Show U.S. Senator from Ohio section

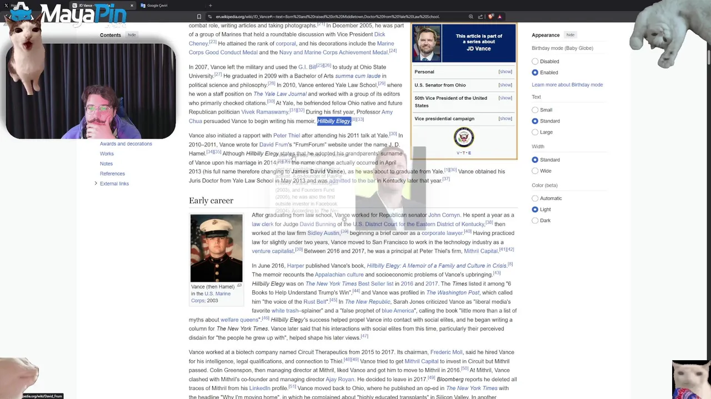[x=505, y=85]
